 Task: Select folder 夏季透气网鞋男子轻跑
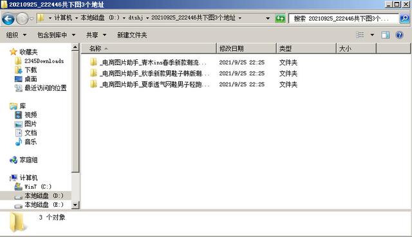(154, 84)
